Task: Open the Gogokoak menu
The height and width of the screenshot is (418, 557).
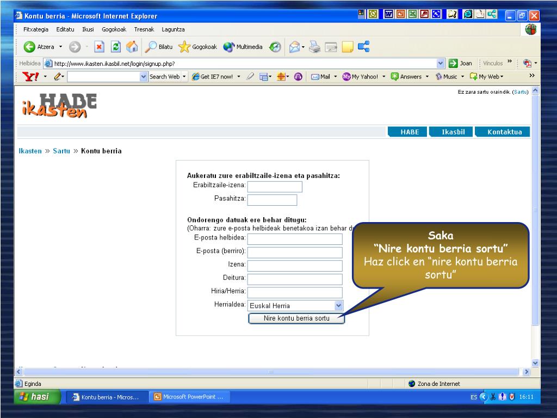Action: click(x=114, y=29)
